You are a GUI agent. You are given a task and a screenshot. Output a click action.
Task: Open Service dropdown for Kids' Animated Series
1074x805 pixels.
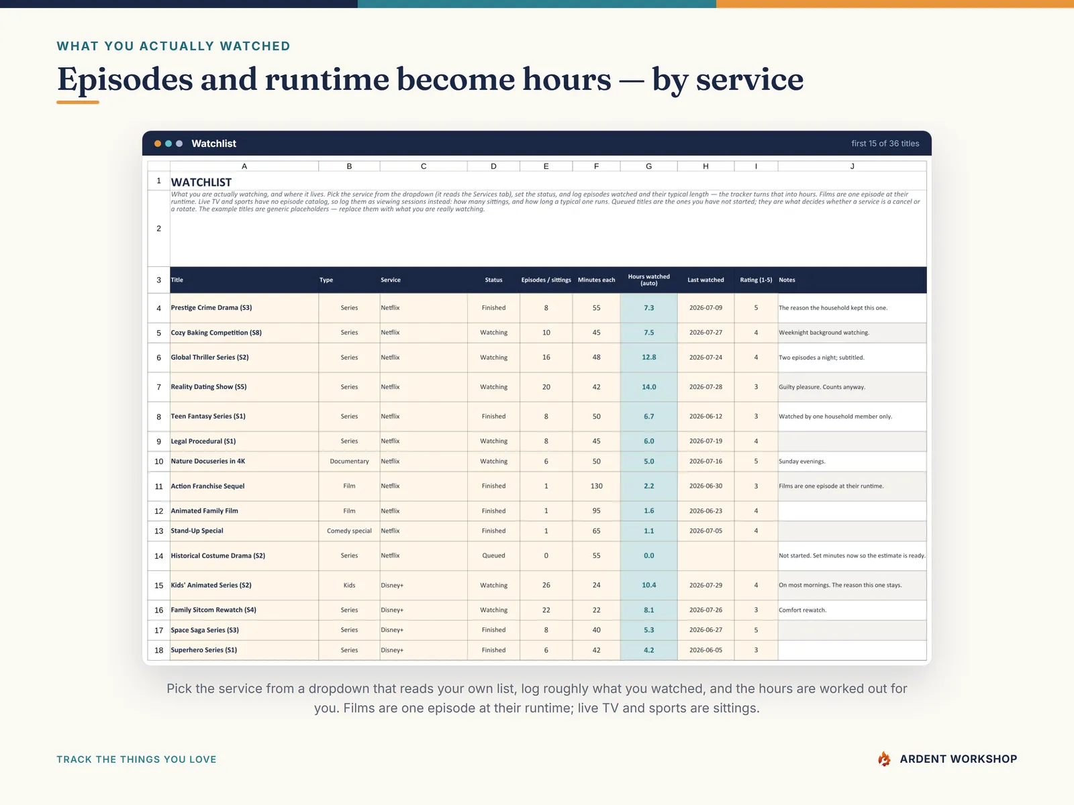pos(424,585)
